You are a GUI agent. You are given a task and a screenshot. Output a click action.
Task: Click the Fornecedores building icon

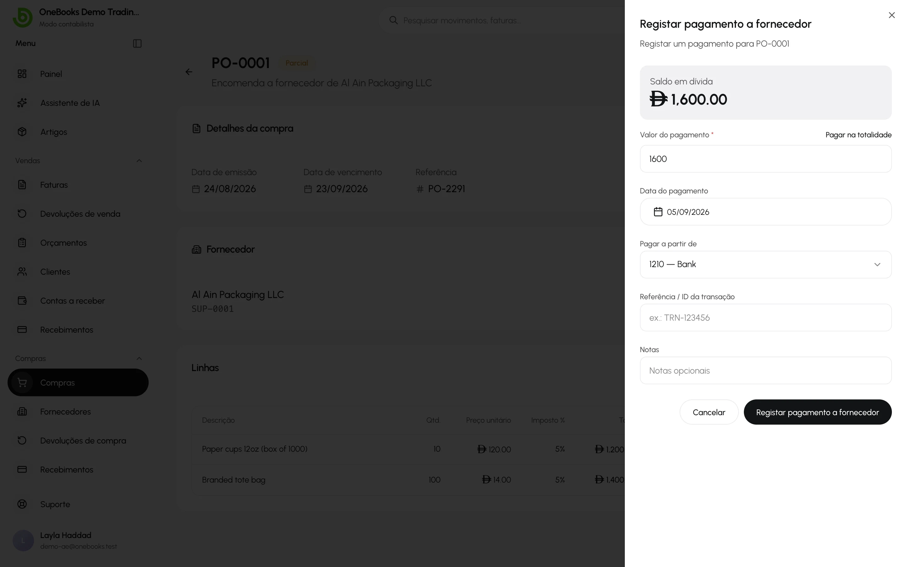[22, 411]
